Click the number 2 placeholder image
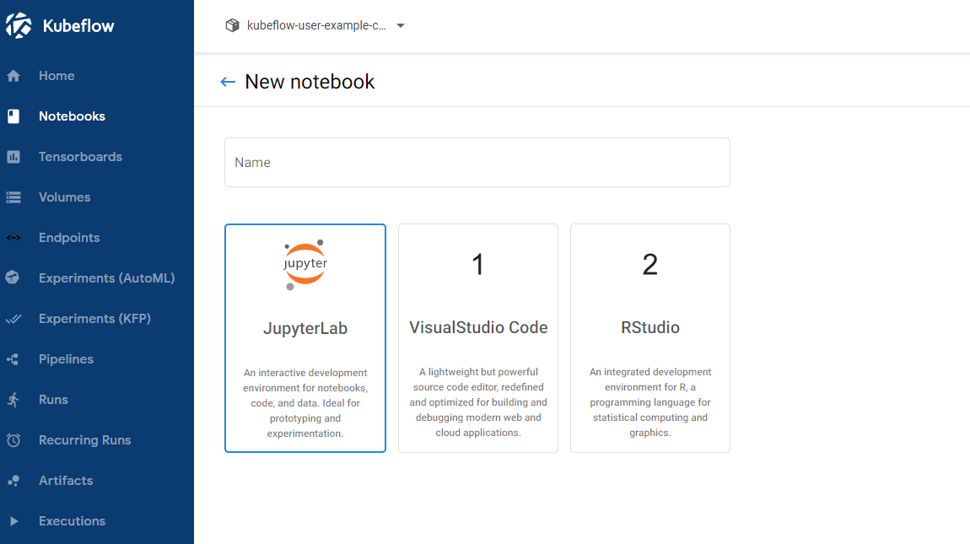The height and width of the screenshot is (544, 970). (649, 265)
